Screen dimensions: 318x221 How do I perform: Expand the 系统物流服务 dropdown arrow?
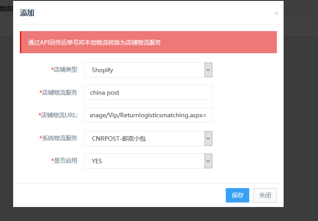pos(208,138)
